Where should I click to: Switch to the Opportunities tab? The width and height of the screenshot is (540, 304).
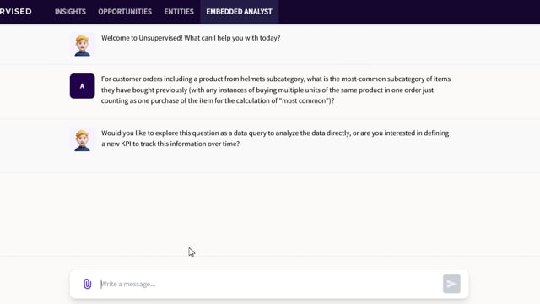pyautogui.click(x=125, y=11)
